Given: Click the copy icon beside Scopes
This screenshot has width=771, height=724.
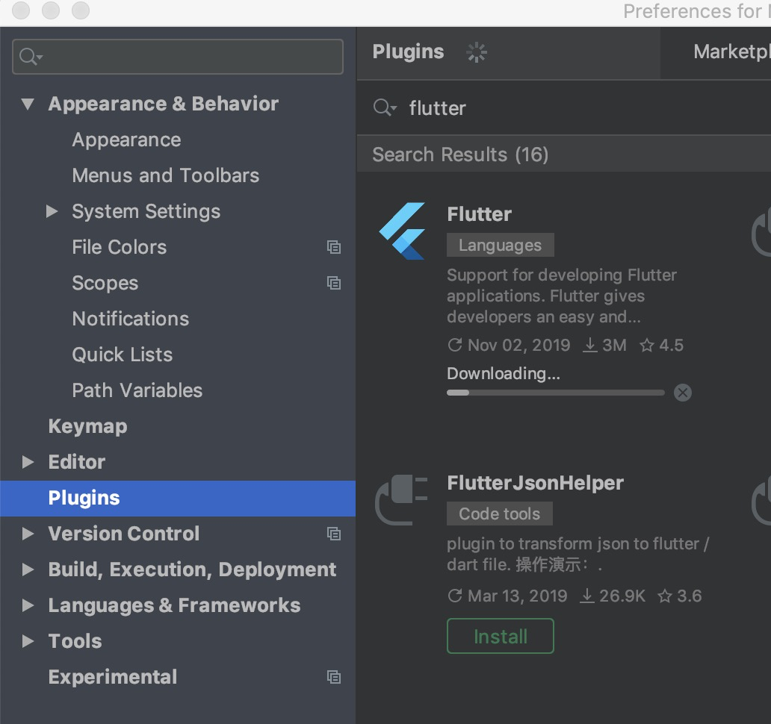Looking at the screenshot, I should point(334,283).
